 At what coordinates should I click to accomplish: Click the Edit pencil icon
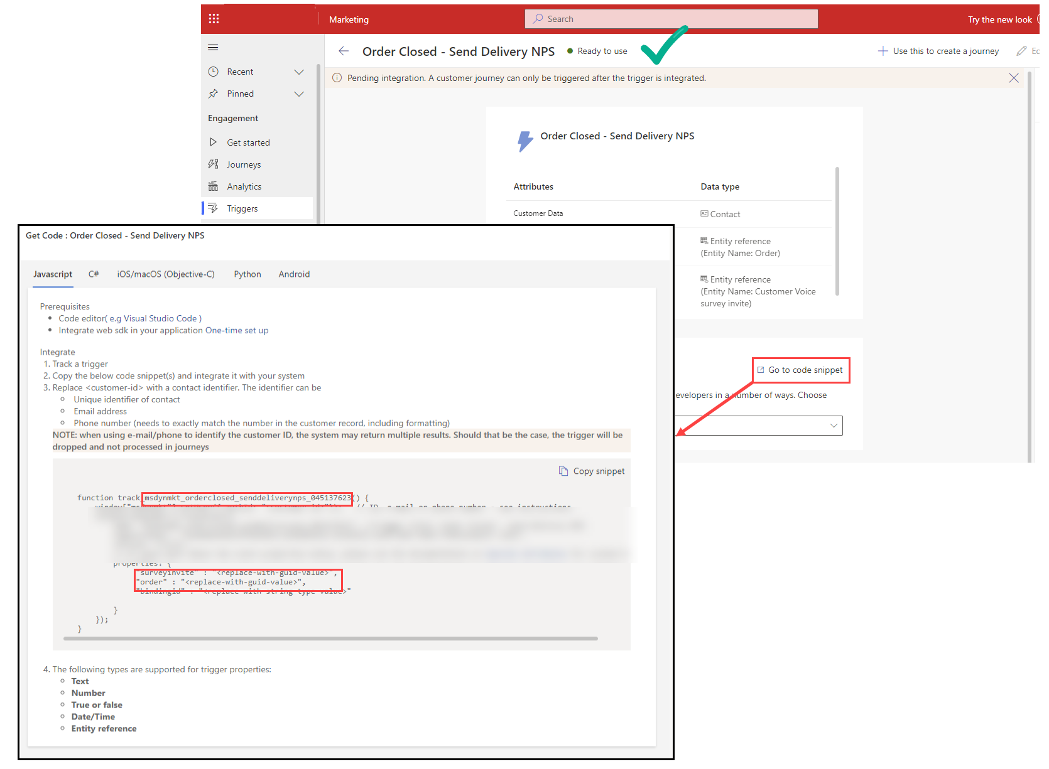pos(1021,51)
